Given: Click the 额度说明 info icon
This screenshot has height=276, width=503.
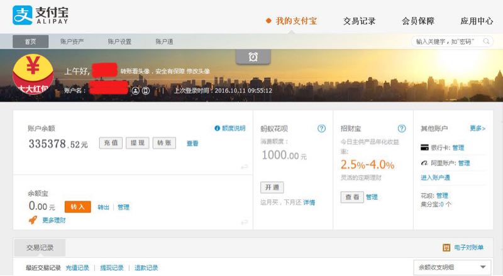Looking at the screenshot, I should [x=217, y=128].
